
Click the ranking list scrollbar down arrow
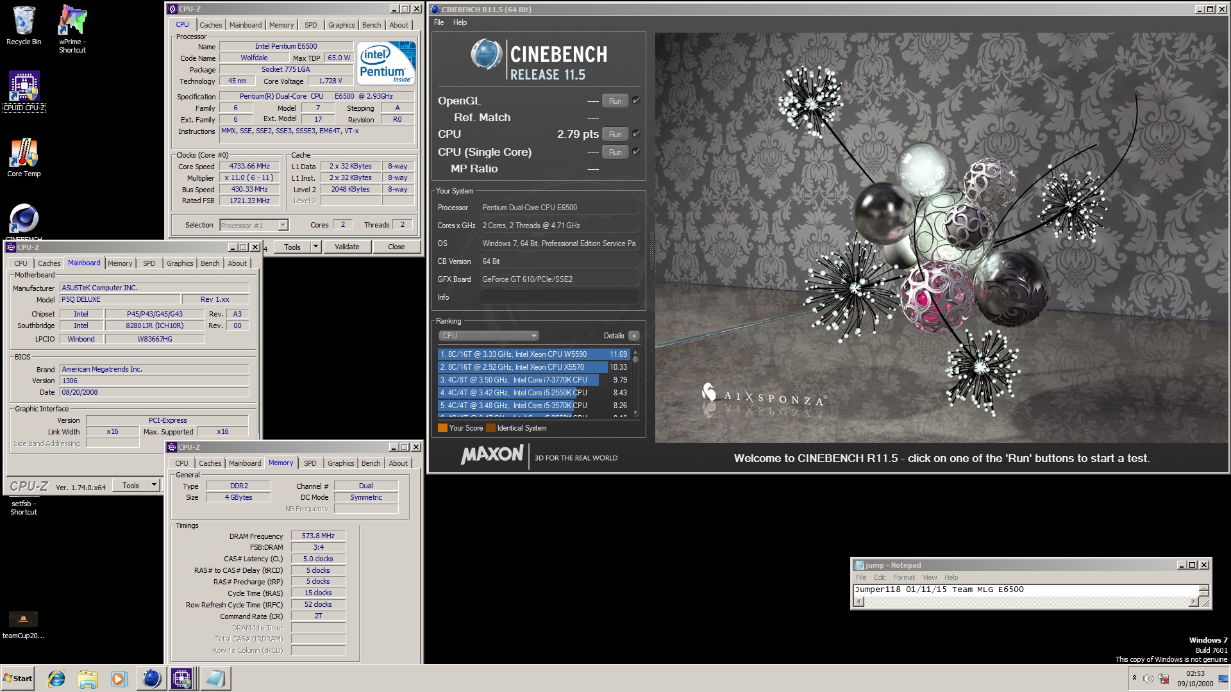(635, 413)
